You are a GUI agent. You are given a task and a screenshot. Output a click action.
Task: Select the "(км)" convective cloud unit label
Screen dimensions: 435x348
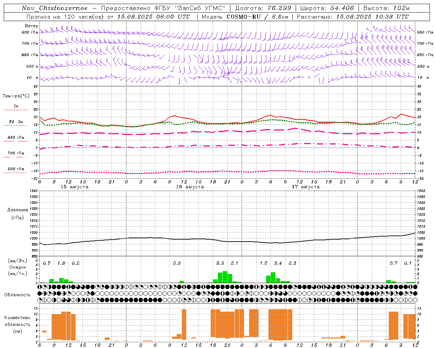17,331
